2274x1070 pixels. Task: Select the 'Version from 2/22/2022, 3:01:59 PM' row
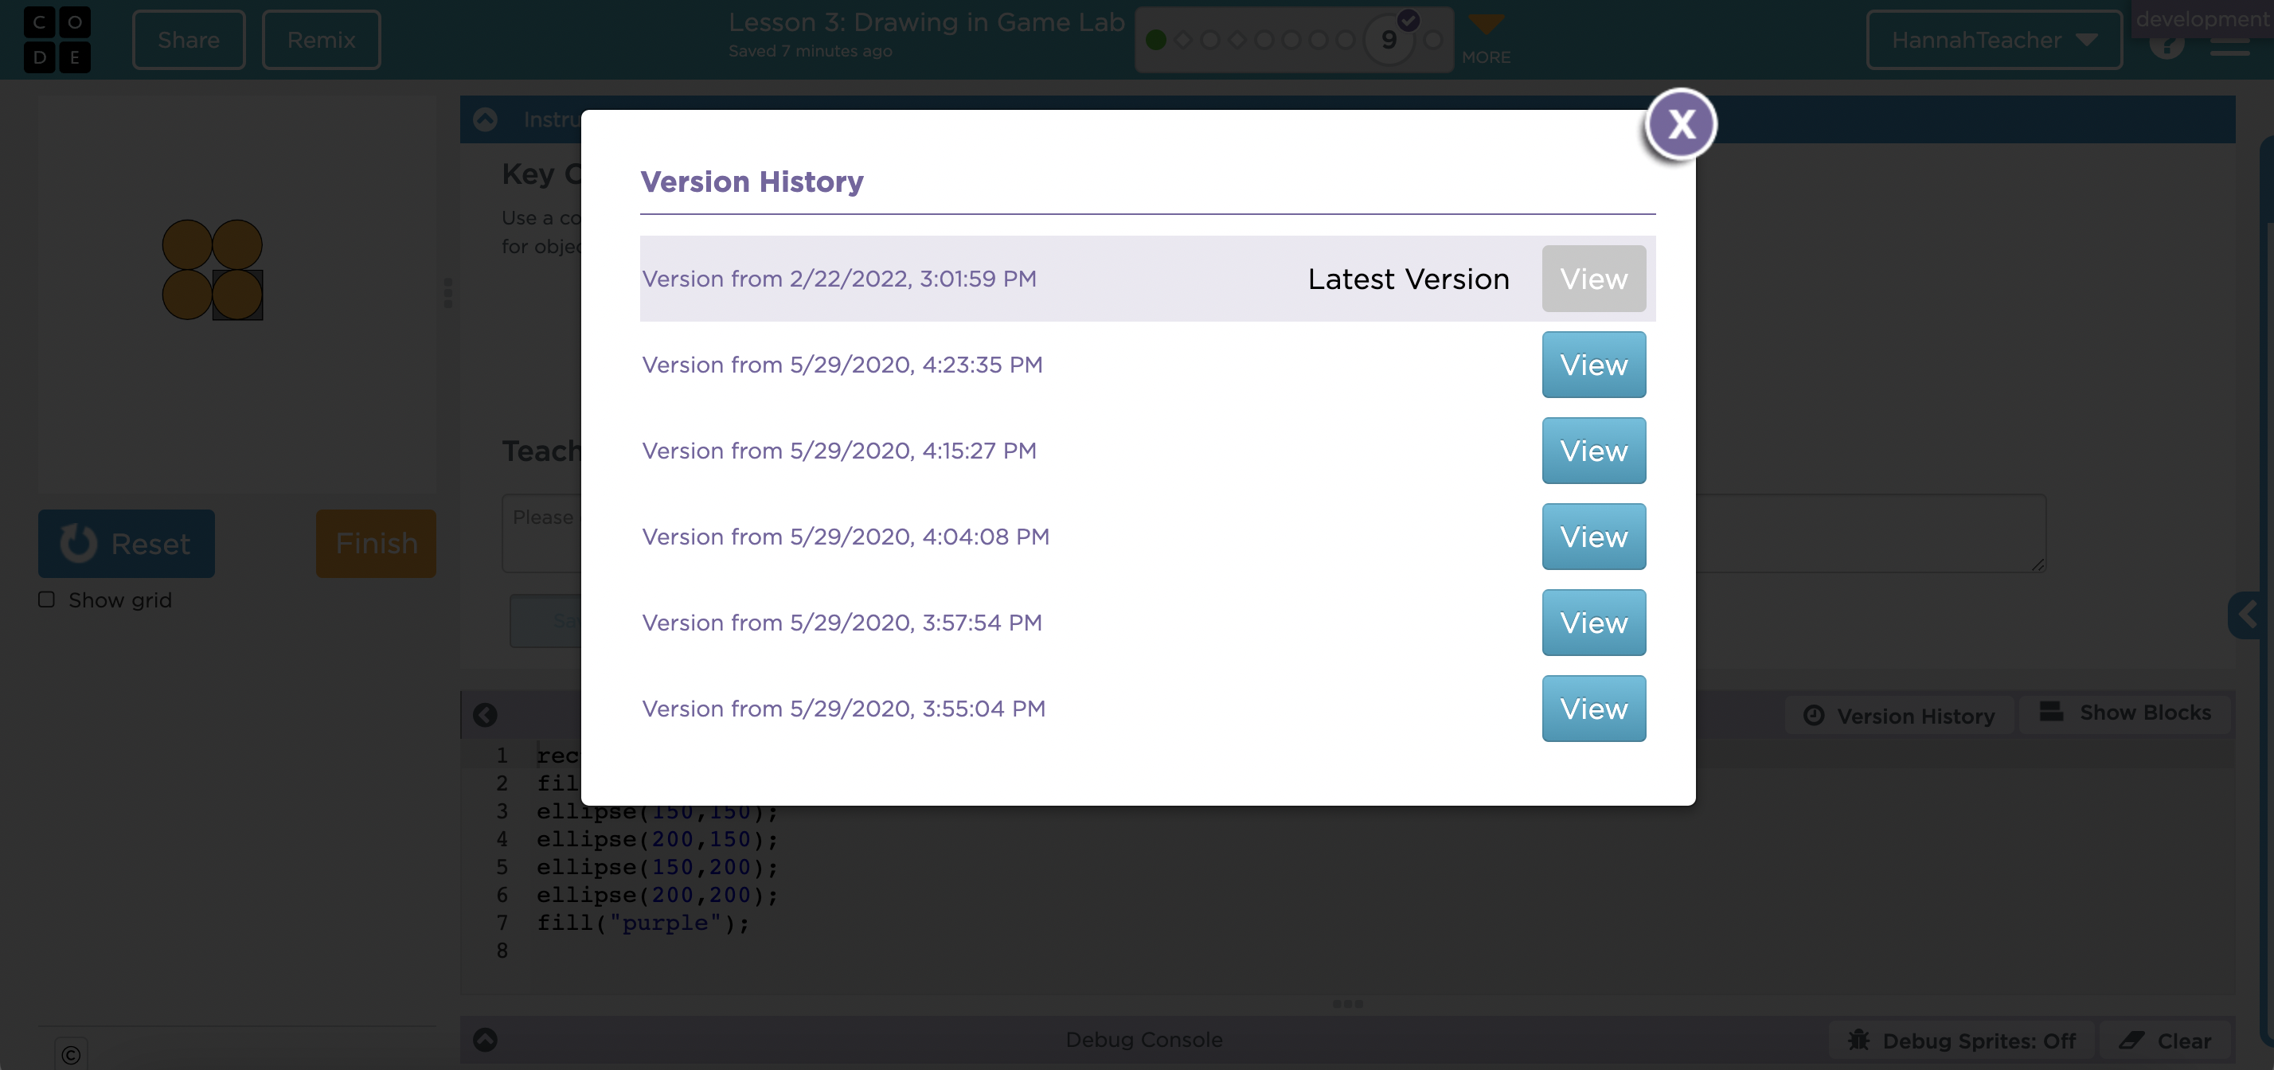(x=1147, y=279)
